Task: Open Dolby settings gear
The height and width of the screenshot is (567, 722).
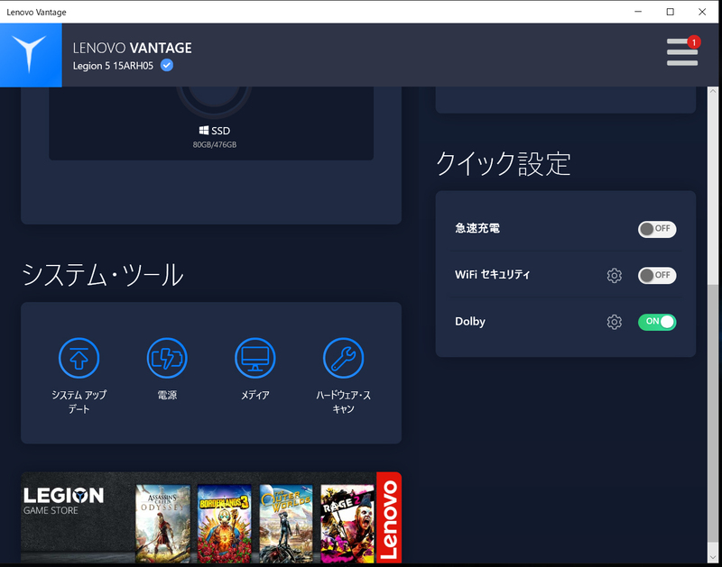Action: 614,322
